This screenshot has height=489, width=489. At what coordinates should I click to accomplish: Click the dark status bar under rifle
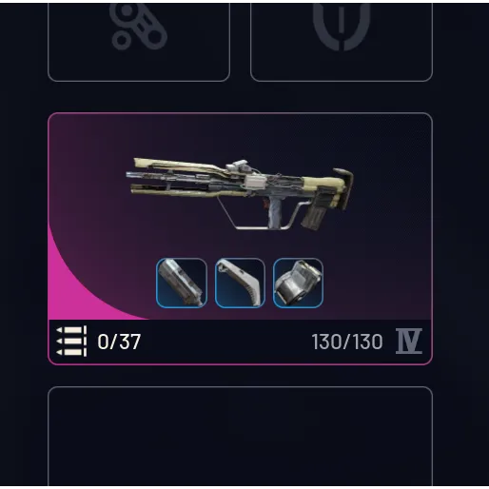pos(240,342)
